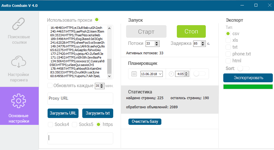Viewport: 274px width, 150px height.
Task: Select html export format
Action: 228,61
